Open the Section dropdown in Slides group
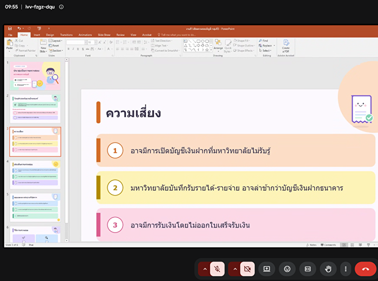Viewport: 378px width, 281px height. tap(56, 51)
